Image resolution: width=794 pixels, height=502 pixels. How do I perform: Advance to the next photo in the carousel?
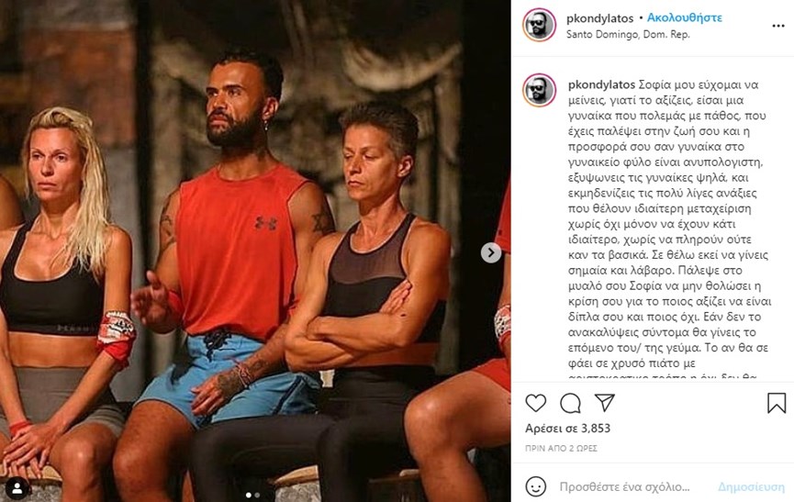[491, 252]
